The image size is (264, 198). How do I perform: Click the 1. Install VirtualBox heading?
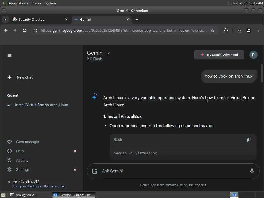pos(122,116)
